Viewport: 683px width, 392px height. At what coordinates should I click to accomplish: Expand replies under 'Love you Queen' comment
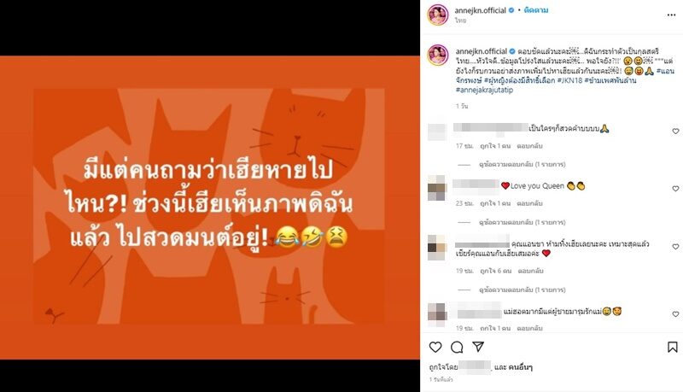tap(522, 222)
